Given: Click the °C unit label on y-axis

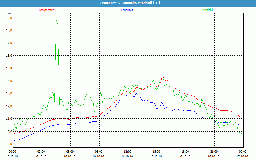Looking at the screenshot, I should pos(10,14).
